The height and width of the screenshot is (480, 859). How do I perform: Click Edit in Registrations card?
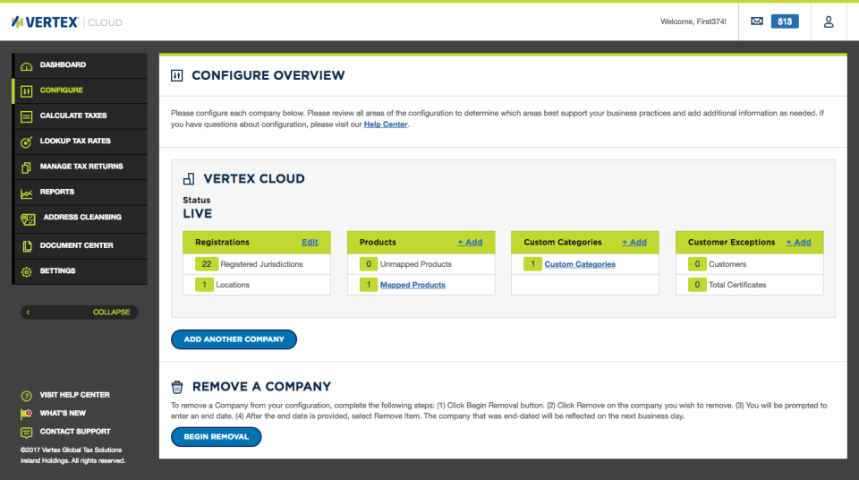pos(310,242)
